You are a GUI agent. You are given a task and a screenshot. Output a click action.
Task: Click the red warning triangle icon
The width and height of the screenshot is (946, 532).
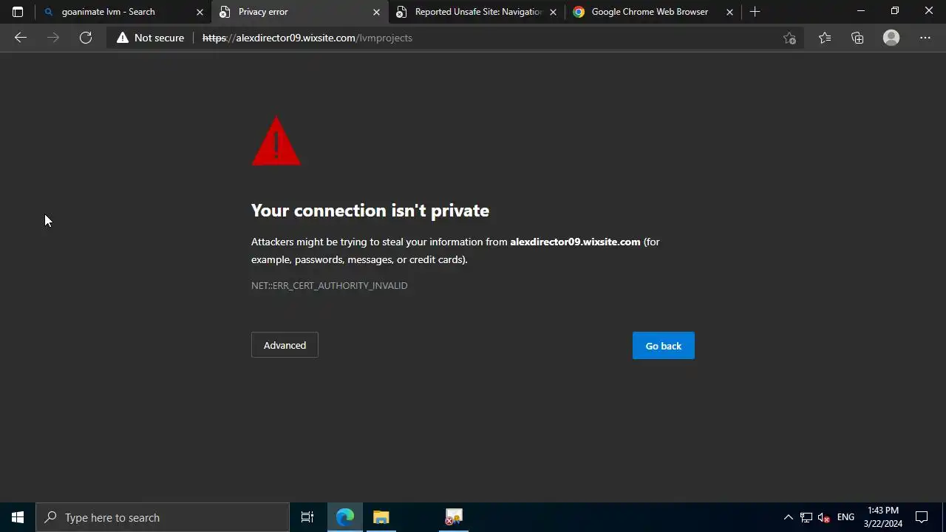pyautogui.click(x=276, y=141)
